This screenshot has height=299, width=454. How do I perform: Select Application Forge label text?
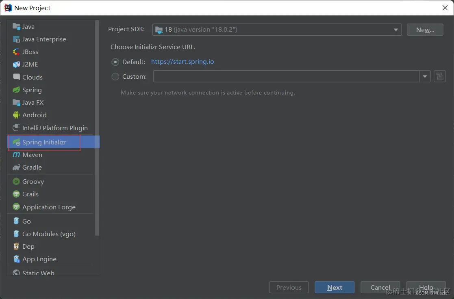point(49,207)
